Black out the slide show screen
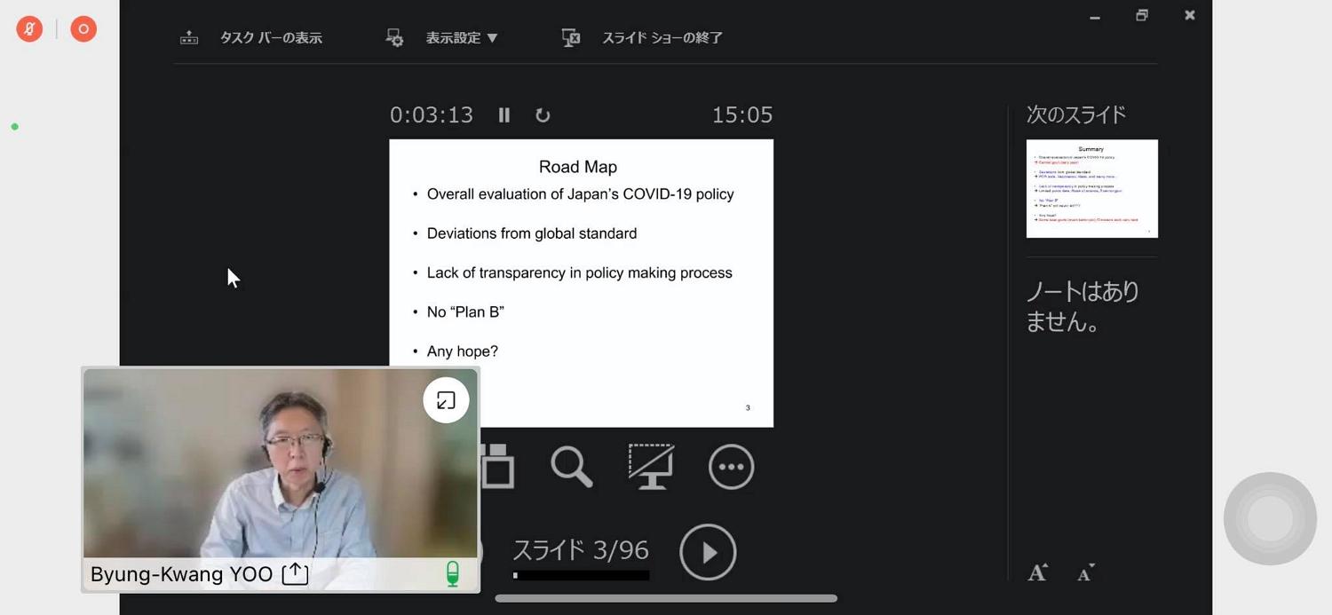Screen dimensions: 1332x615 click(x=650, y=467)
